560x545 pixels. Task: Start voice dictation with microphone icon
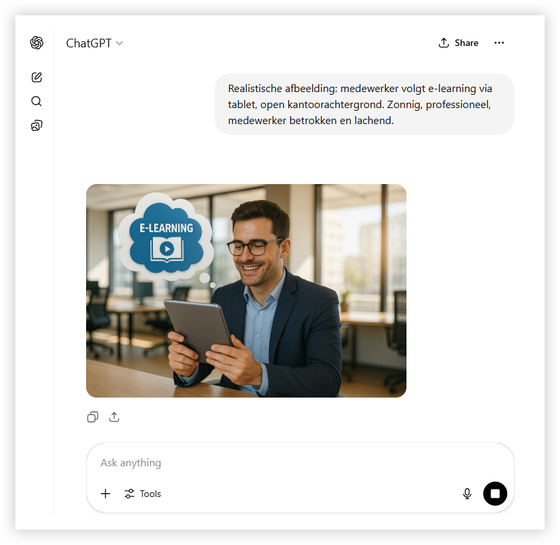pyautogui.click(x=467, y=494)
